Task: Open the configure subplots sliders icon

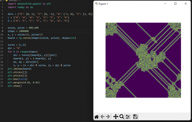Action: coord(128,117)
